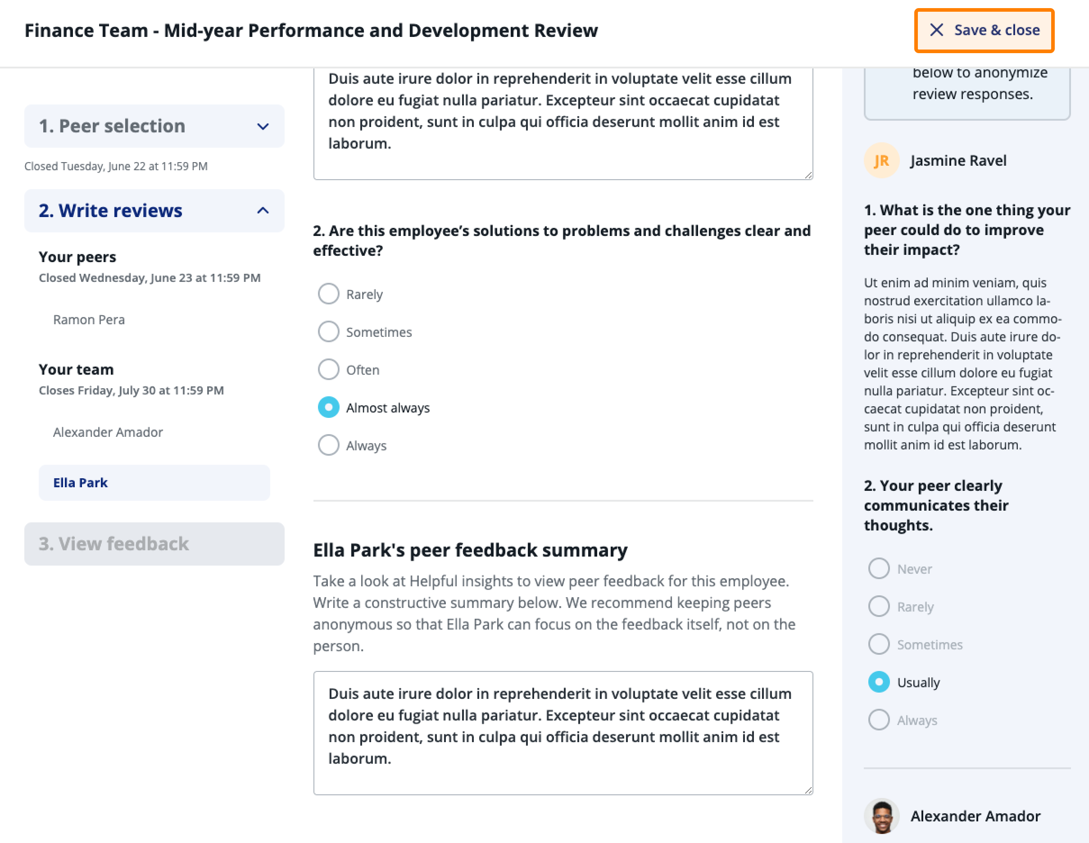Click the resize grip of the top textarea
1089x843 pixels.
808,175
